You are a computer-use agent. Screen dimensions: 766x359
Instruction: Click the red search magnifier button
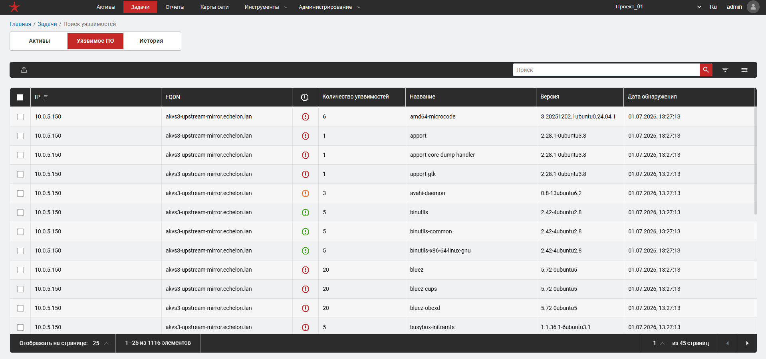pyautogui.click(x=706, y=70)
